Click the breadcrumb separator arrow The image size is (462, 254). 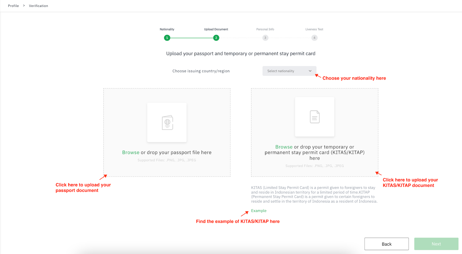pos(24,6)
